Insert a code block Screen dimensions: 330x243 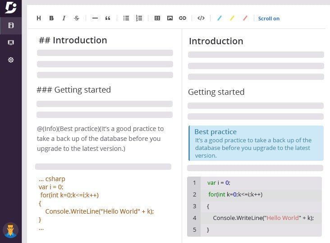pyautogui.click(x=201, y=19)
